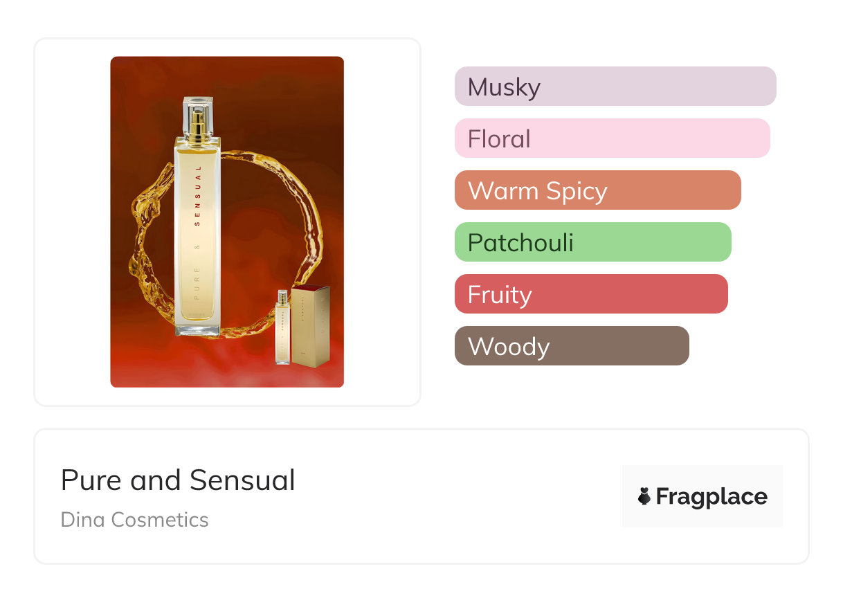
Task: Click the red Fruity accord bar
Action: click(x=591, y=294)
